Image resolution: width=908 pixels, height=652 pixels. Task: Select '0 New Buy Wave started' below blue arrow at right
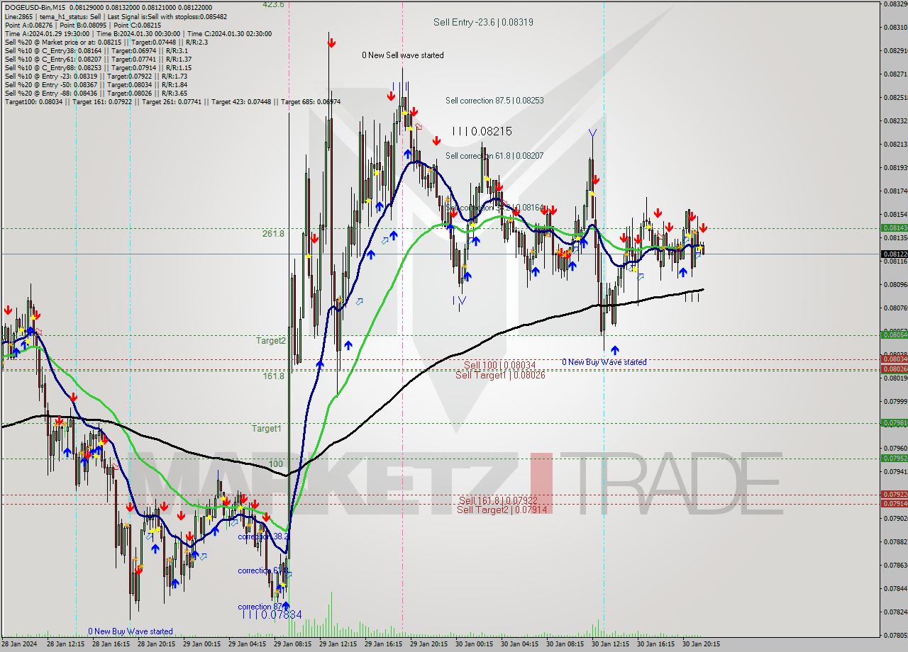click(604, 362)
